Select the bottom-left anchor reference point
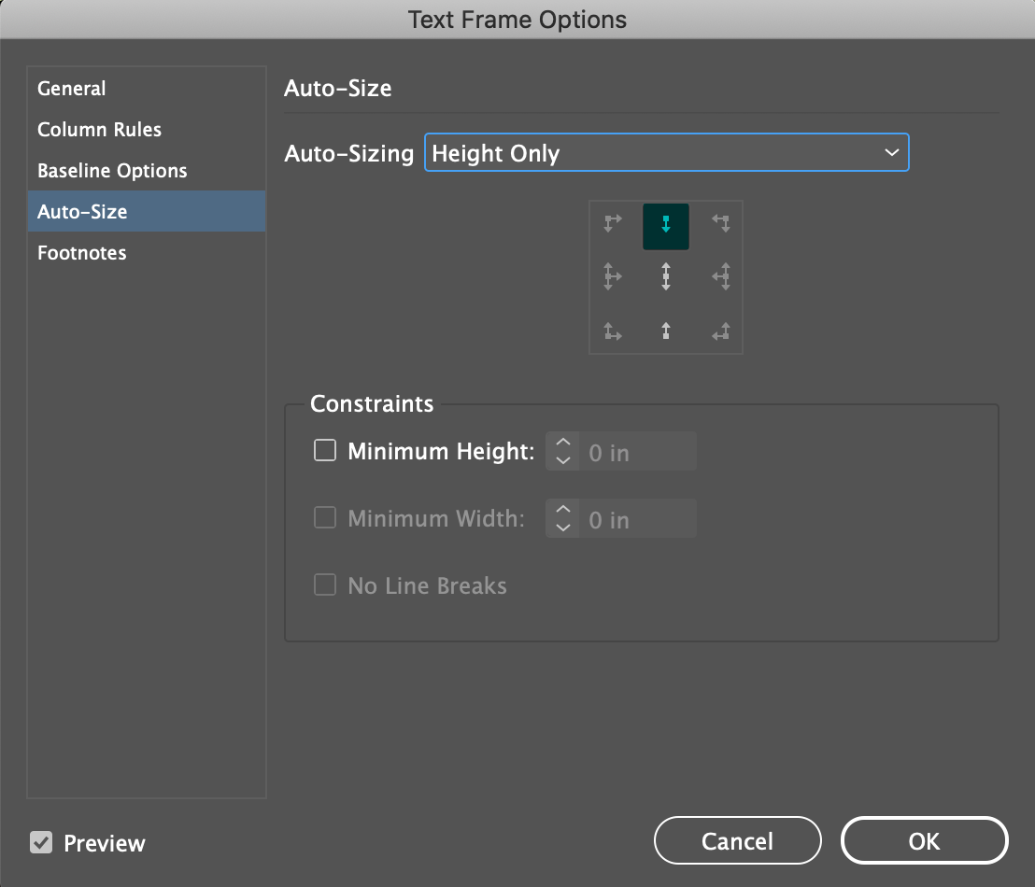The height and width of the screenshot is (887, 1035). (613, 331)
